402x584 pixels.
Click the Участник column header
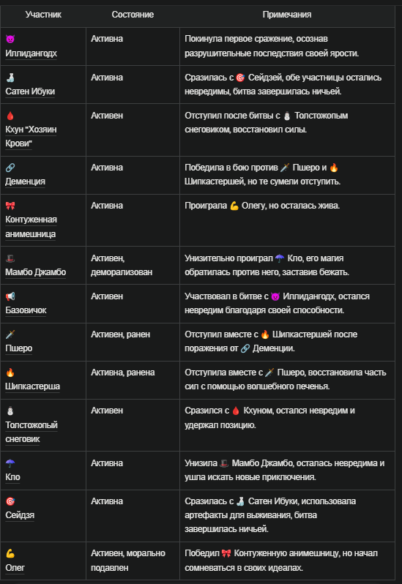(43, 15)
